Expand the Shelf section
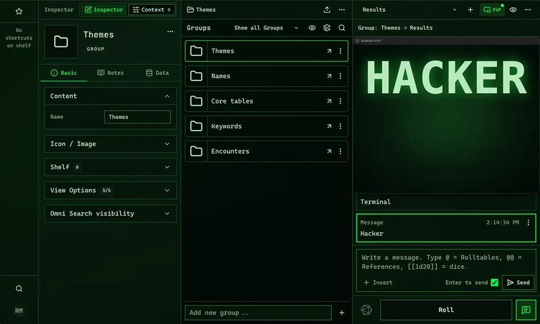 tap(111, 167)
